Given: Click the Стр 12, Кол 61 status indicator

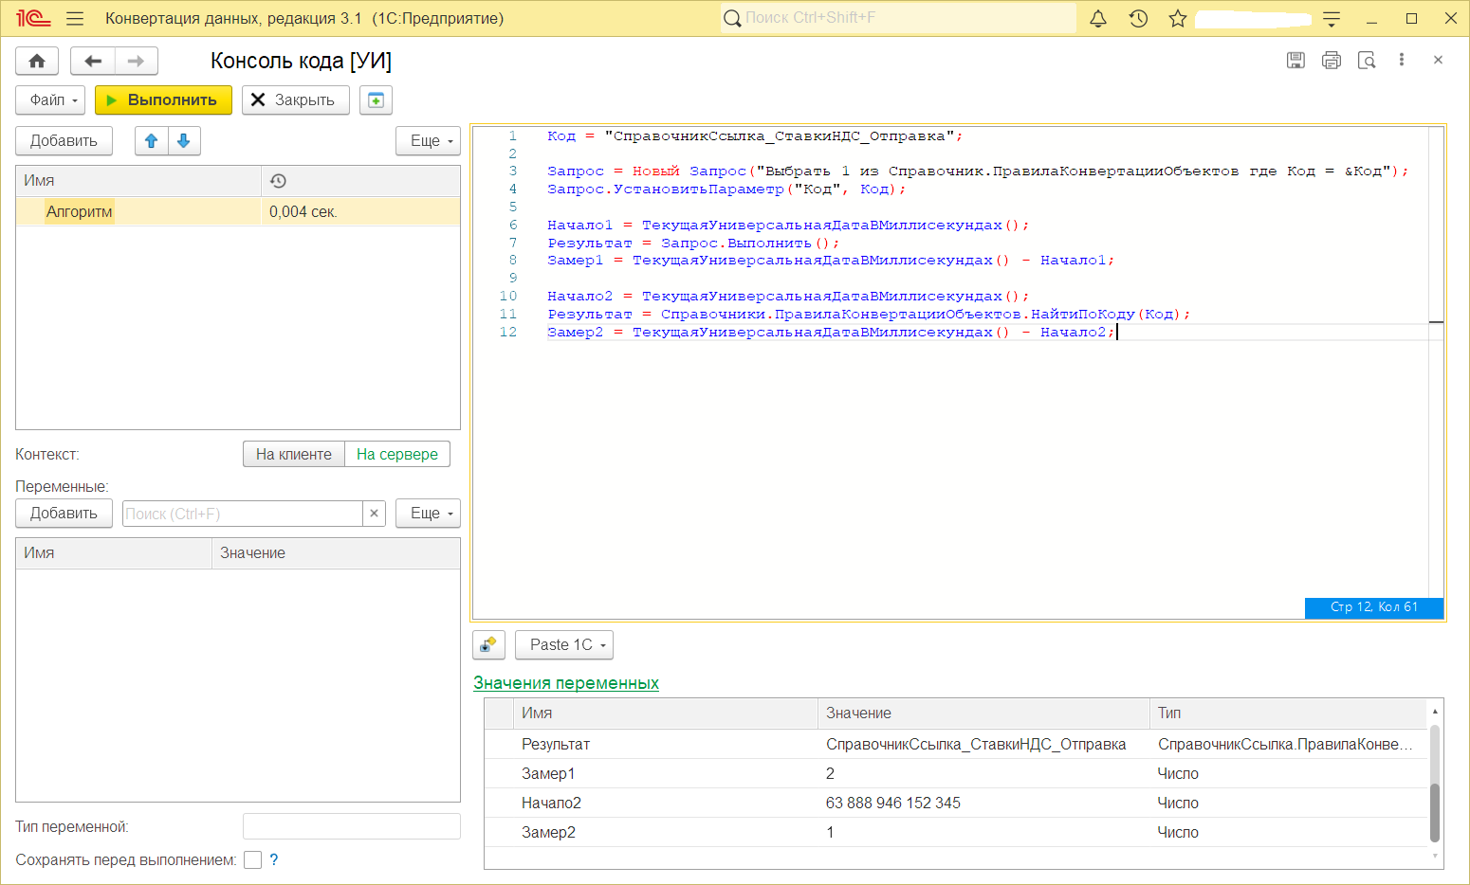Looking at the screenshot, I should click(x=1374, y=607).
